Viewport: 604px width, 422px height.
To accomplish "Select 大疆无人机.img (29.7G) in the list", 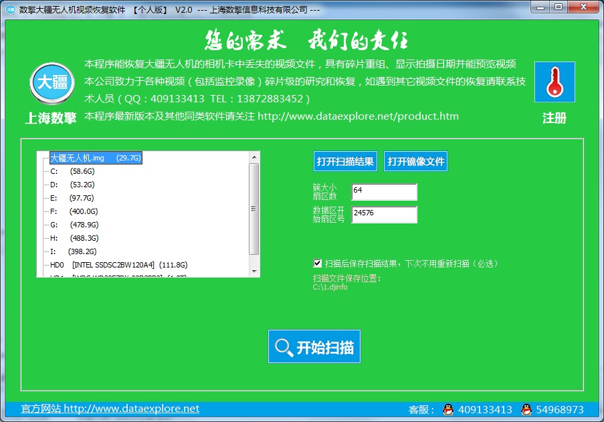I will 96,158.
